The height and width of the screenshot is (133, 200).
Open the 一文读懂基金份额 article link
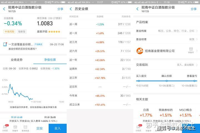(x=21, y=44)
